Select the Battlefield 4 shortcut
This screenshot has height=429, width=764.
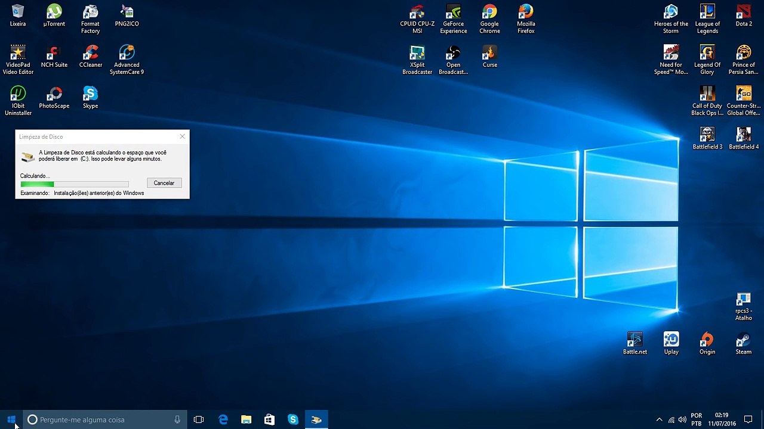(x=744, y=138)
